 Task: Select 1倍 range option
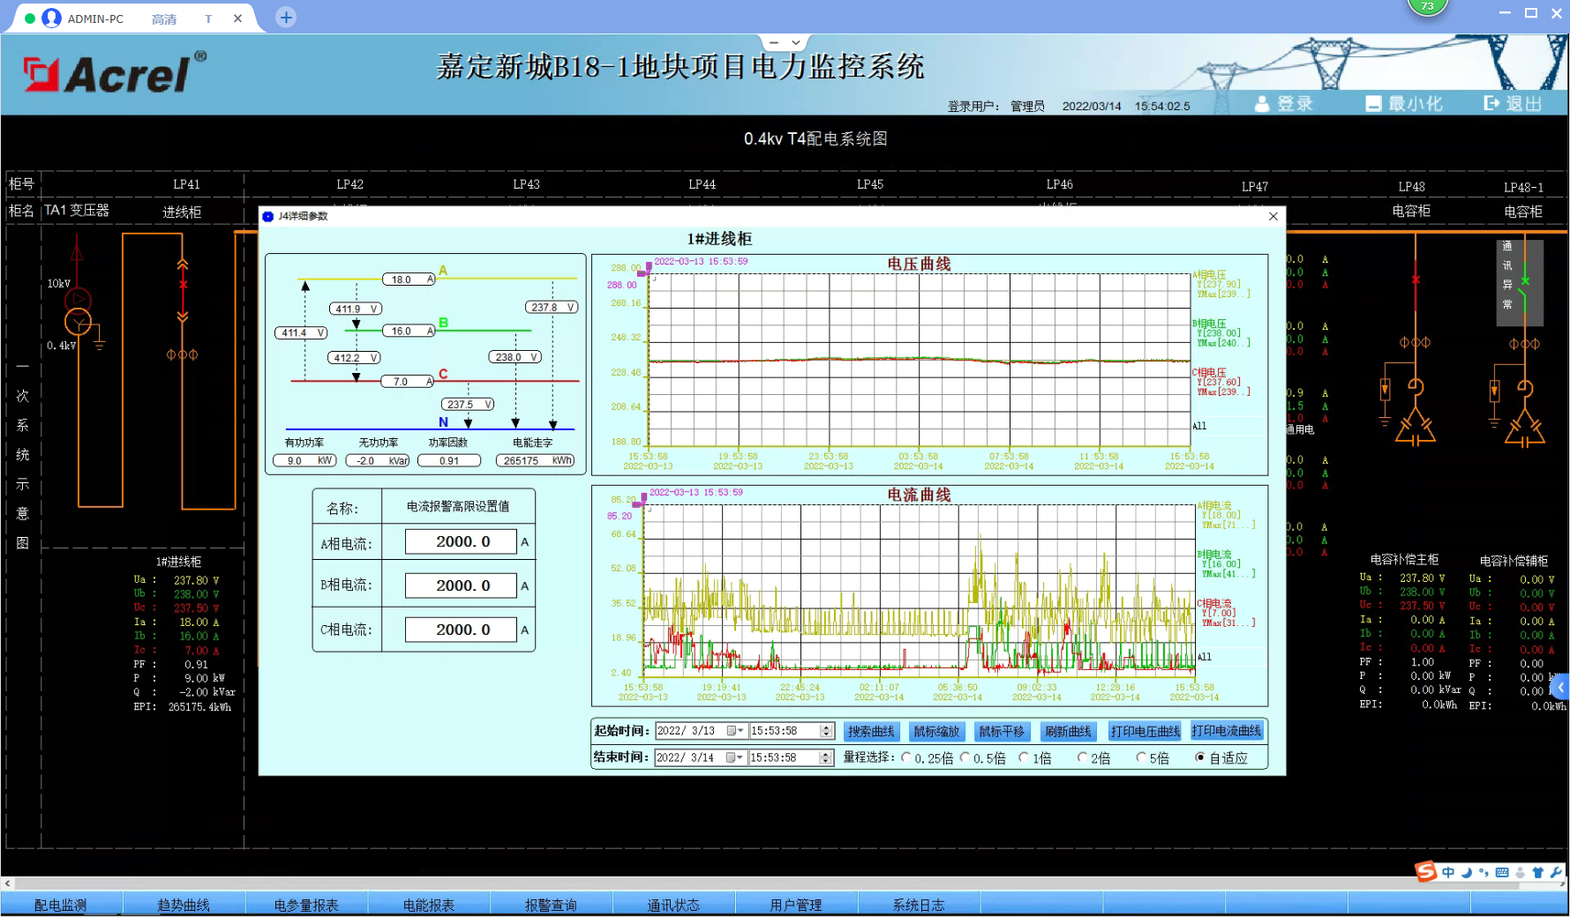1024,757
